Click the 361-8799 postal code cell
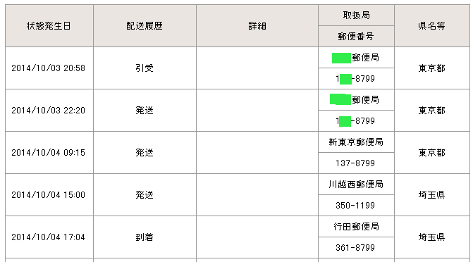 (356, 247)
